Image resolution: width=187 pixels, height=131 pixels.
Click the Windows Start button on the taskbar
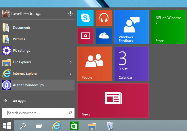click(7, 126)
